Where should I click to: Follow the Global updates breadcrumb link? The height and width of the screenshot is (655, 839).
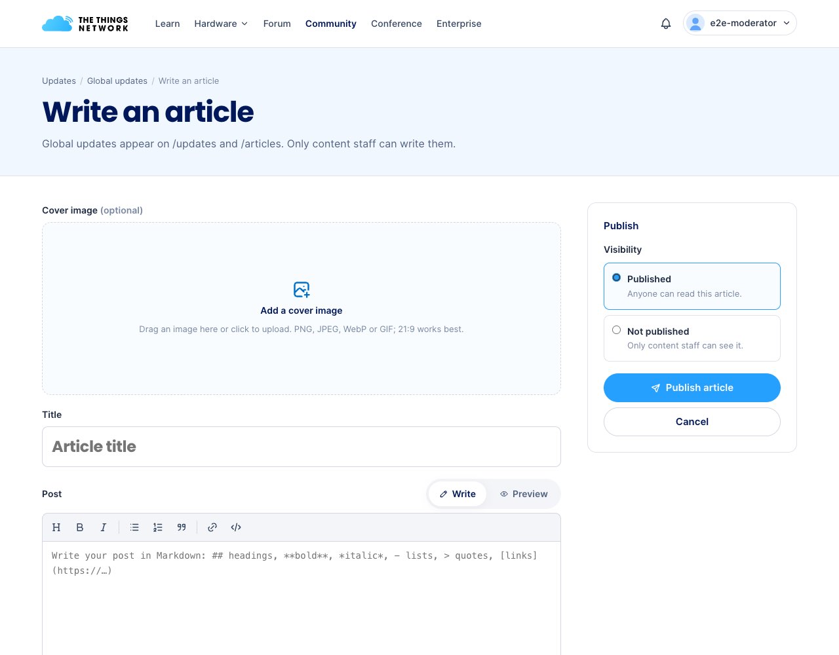(x=117, y=81)
